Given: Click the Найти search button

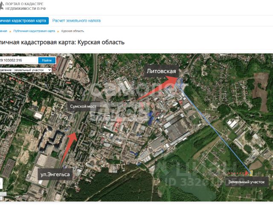Looking at the screenshot, I should click(x=46, y=60).
